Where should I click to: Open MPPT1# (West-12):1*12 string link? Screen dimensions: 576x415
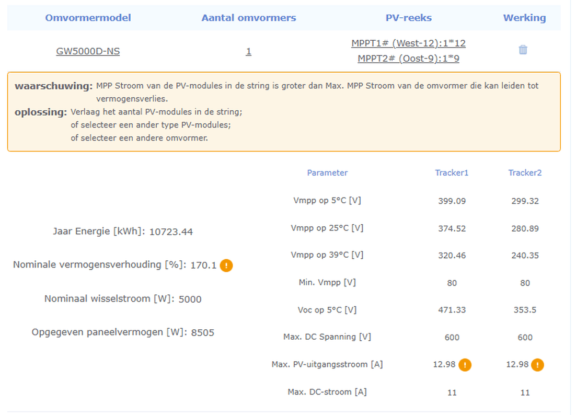pyautogui.click(x=408, y=43)
